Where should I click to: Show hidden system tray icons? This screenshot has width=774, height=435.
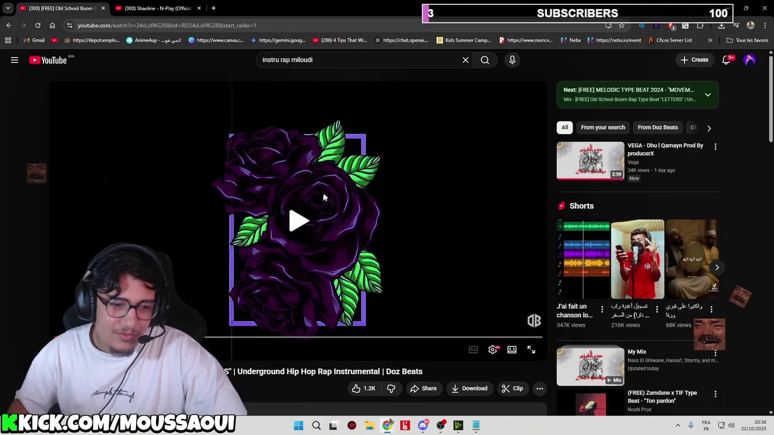tap(677, 425)
